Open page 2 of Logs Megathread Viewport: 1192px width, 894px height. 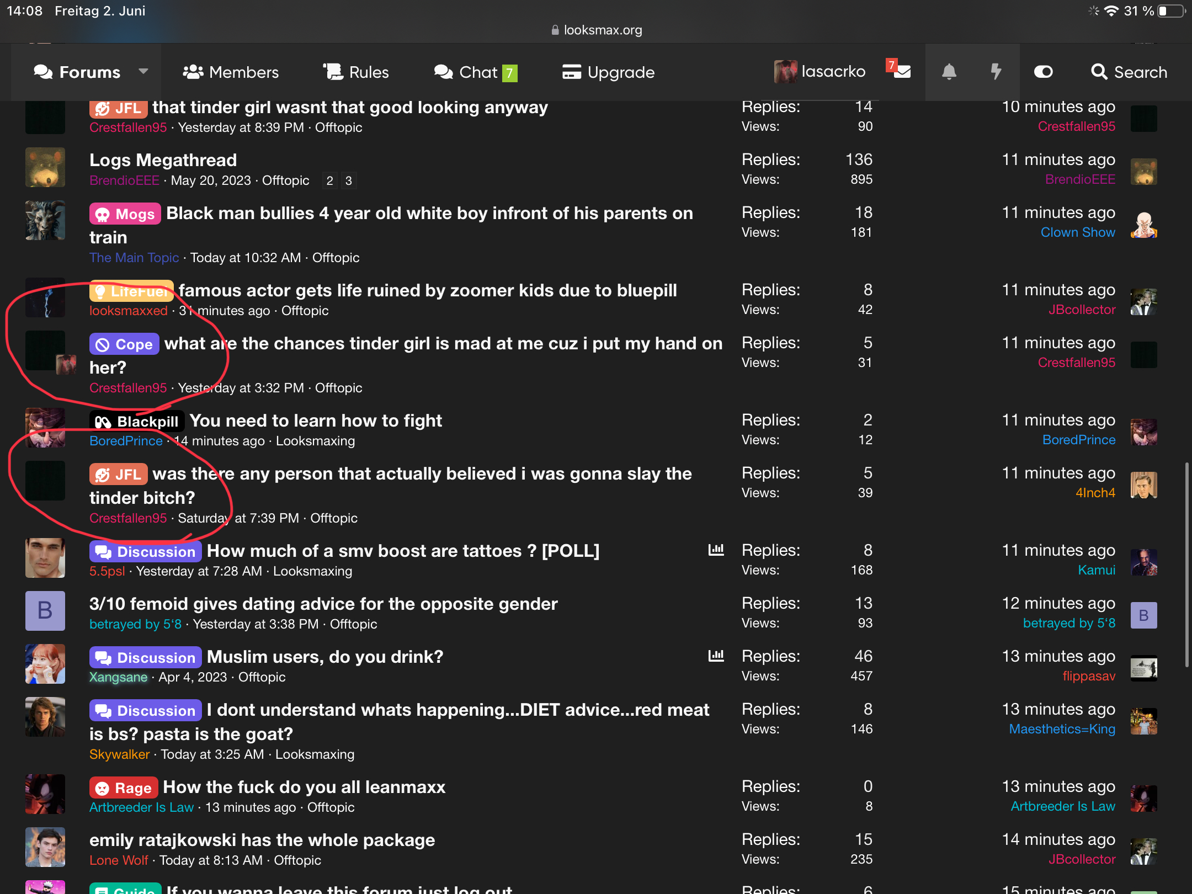point(330,180)
